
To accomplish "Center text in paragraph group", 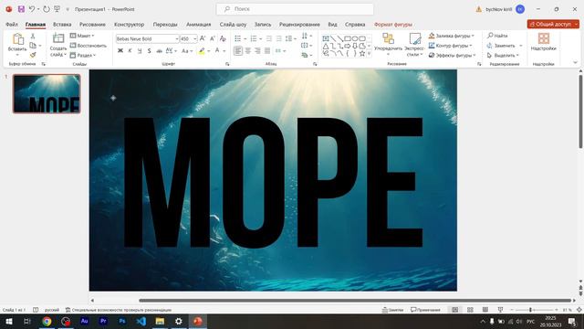I will pos(247,51).
